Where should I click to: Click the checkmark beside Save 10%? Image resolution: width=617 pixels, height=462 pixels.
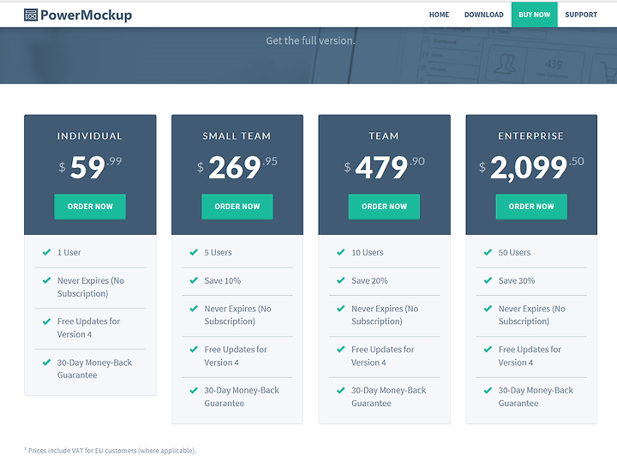(194, 280)
